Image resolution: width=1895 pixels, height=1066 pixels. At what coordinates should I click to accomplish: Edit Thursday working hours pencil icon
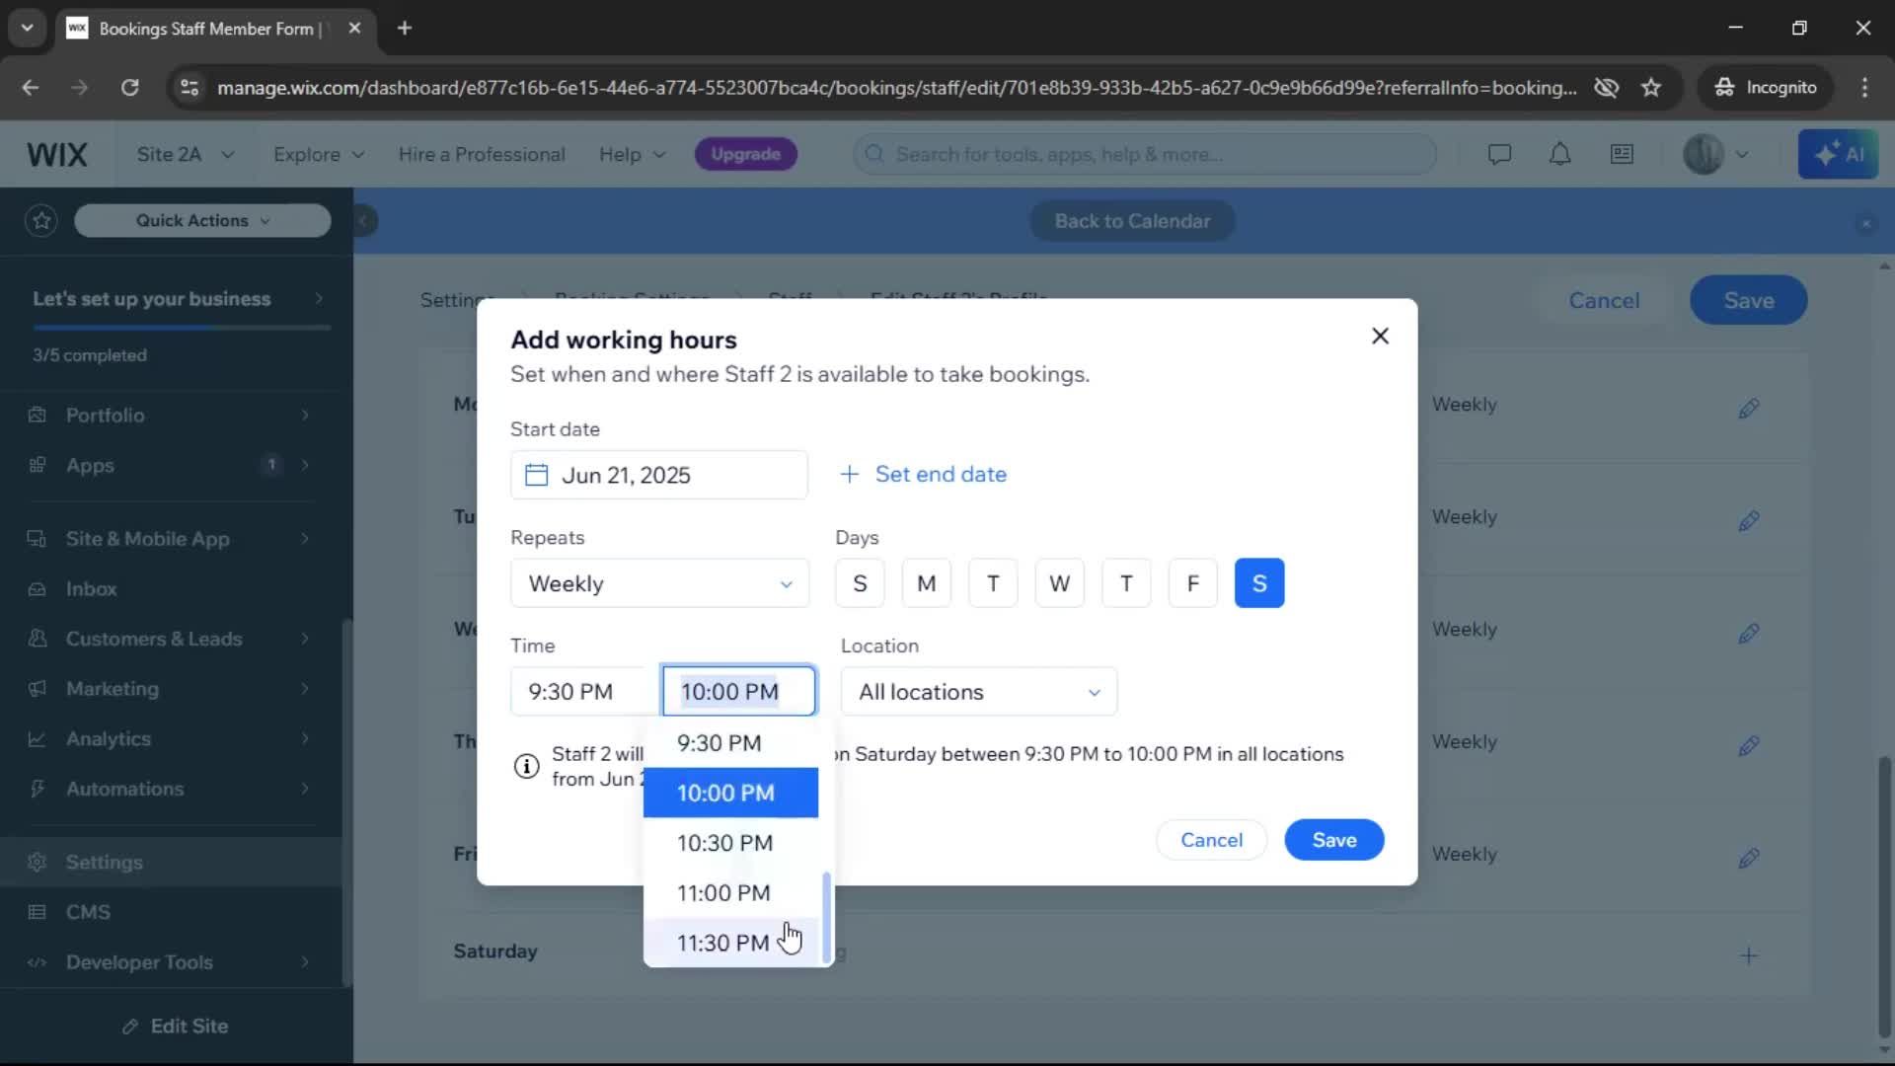pos(1748,745)
